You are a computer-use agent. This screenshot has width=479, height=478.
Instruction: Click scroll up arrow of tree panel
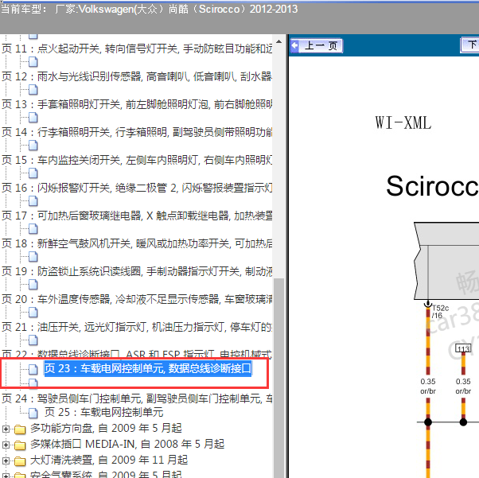click(x=278, y=41)
